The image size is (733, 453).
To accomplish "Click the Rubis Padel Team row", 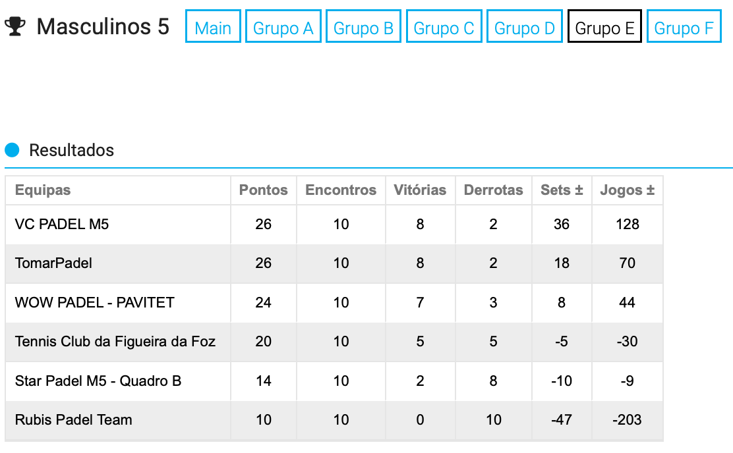I will pos(334,420).
